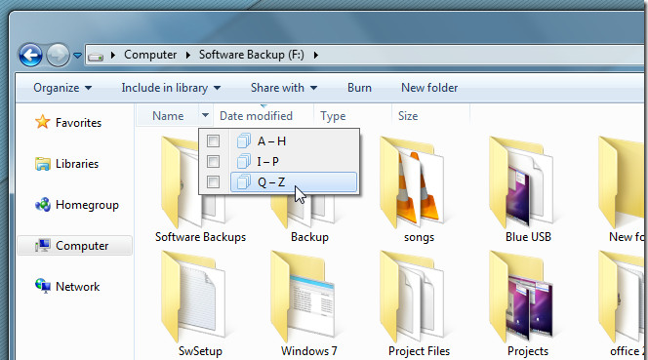
Task: Select the Blue USB folder icon
Action: tap(521, 181)
